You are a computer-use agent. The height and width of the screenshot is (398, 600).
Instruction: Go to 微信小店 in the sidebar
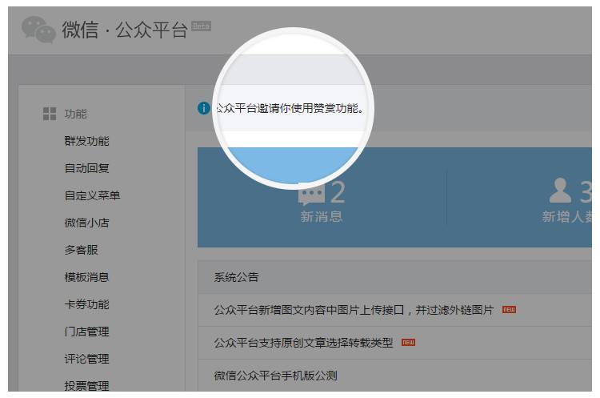point(87,223)
